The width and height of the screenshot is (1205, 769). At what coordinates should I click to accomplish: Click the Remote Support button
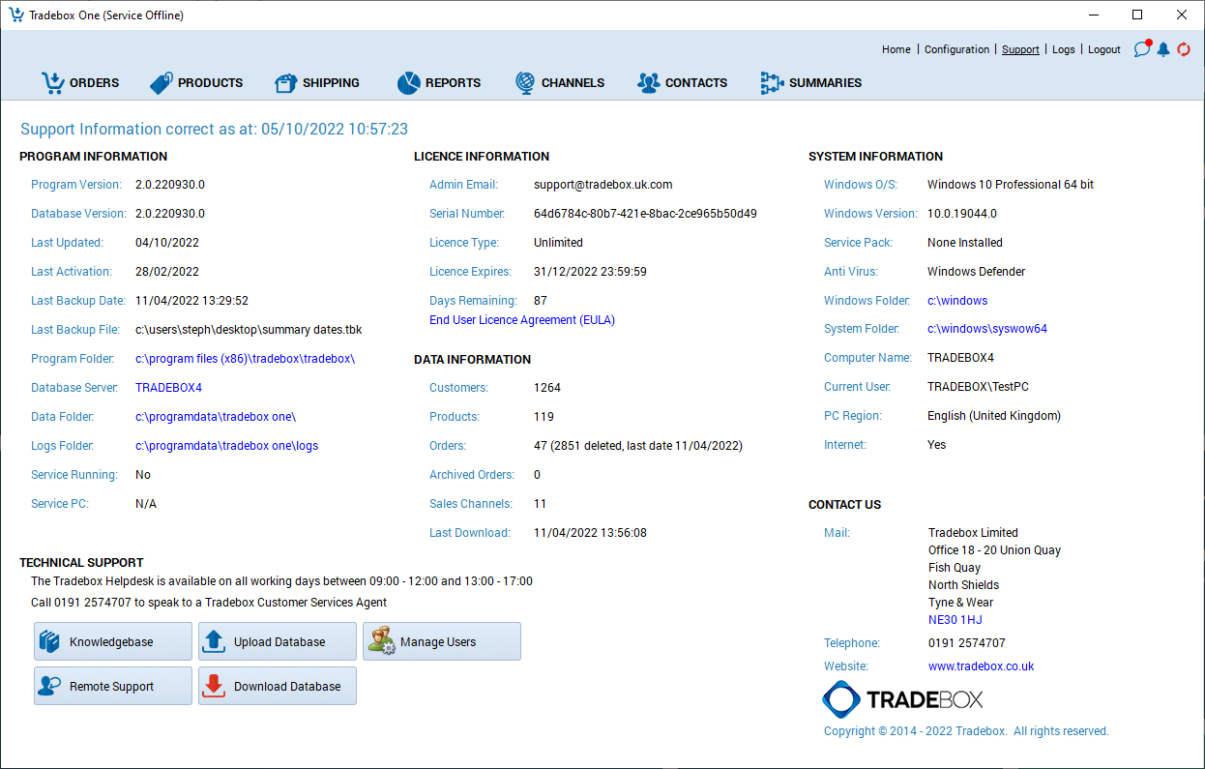(x=113, y=686)
